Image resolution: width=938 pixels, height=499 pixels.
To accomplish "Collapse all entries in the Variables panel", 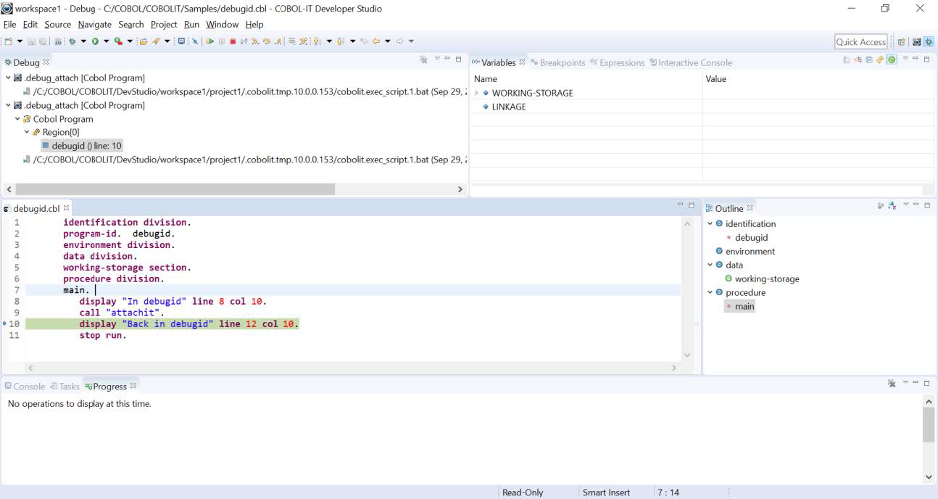I will coord(869,61).
